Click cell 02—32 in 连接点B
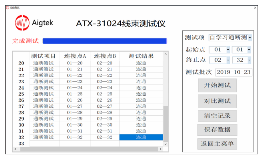This screenshot has height=159, width=265. pyautogui.click(x=105, y=137)
